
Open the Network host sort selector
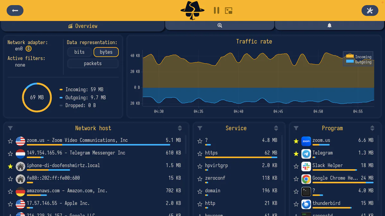(x=180, y=128)
